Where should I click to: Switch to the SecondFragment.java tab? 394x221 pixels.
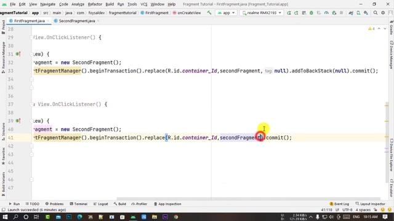(x=77, y=21)
